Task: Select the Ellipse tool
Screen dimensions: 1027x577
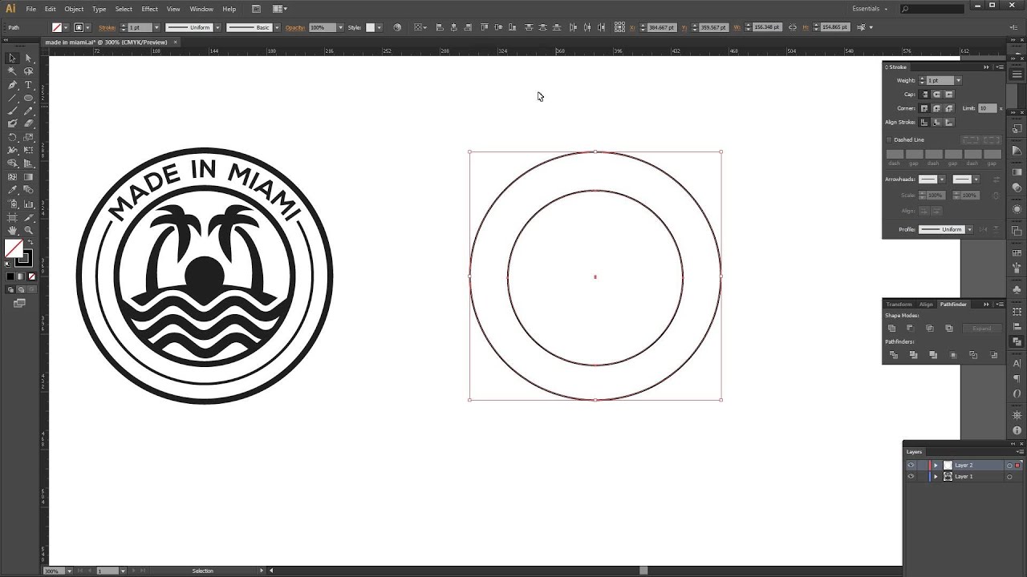Action: point(28,98)
